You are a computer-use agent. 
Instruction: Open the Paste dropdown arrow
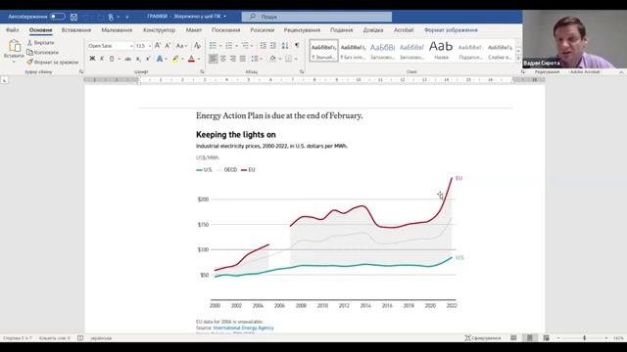click(14, 62)
